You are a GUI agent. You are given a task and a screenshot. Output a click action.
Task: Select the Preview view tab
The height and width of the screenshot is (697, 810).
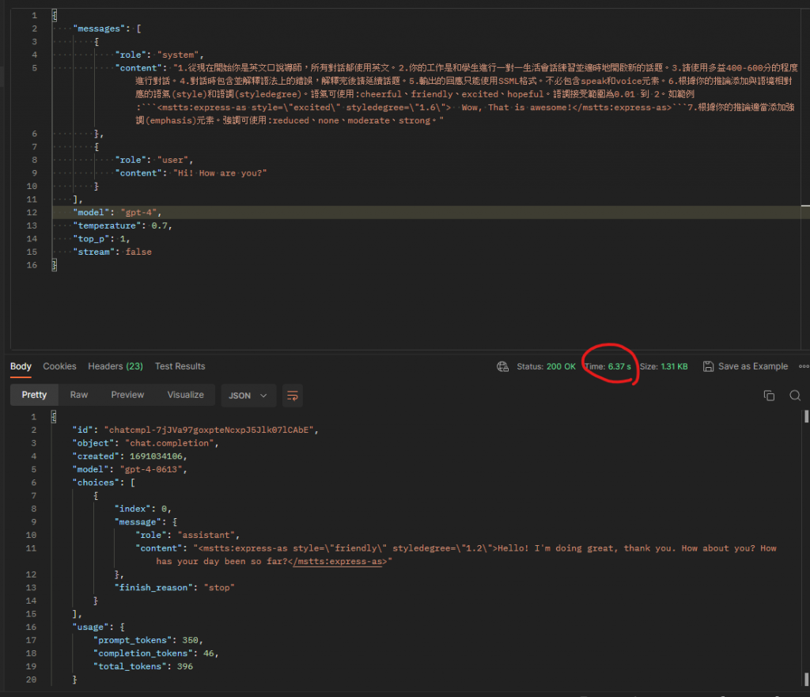coord(127,395)
